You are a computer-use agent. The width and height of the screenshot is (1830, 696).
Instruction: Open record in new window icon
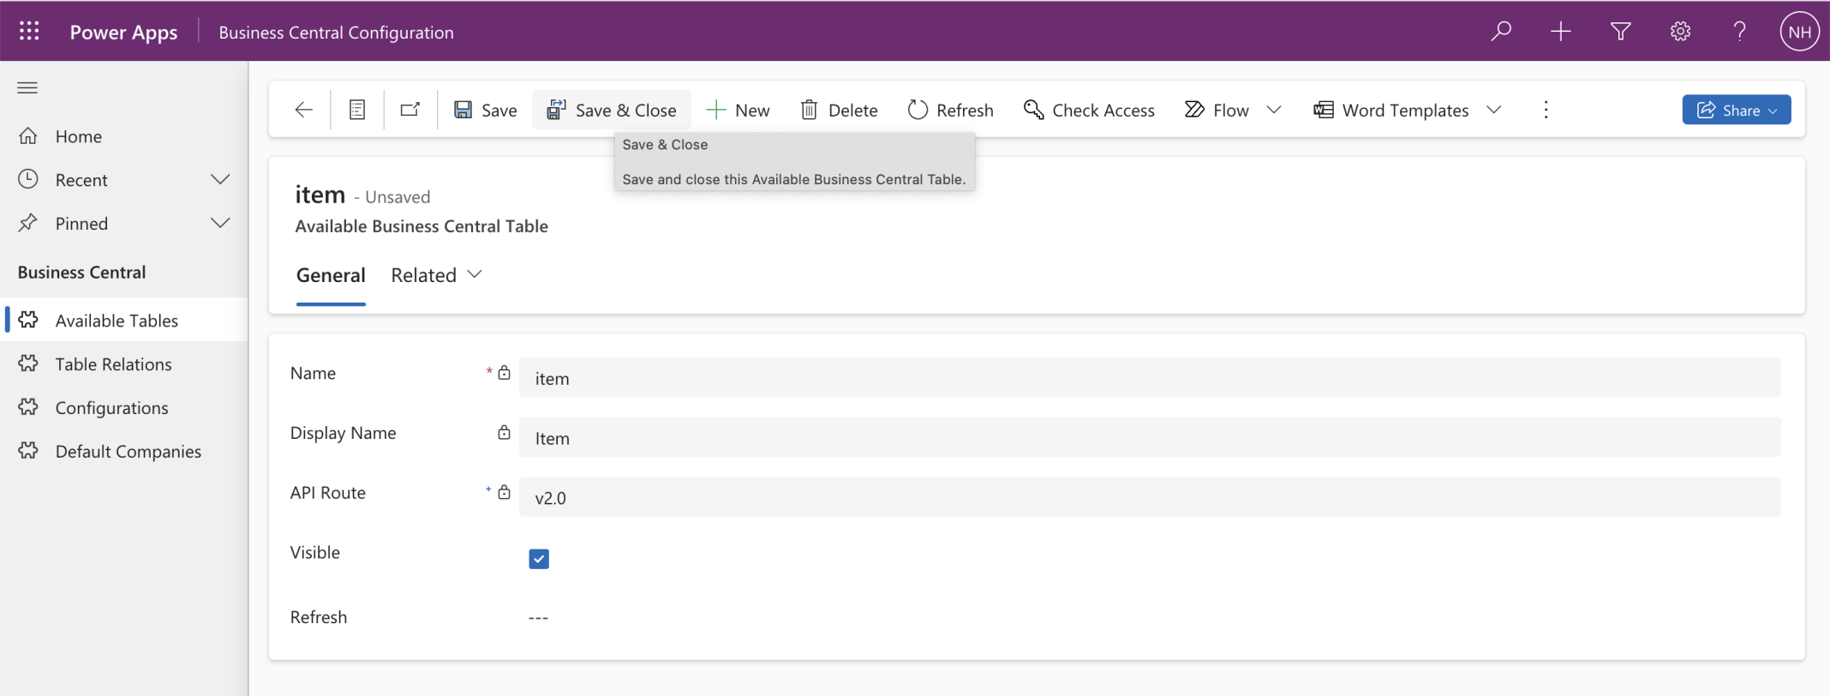pos(410,110)
